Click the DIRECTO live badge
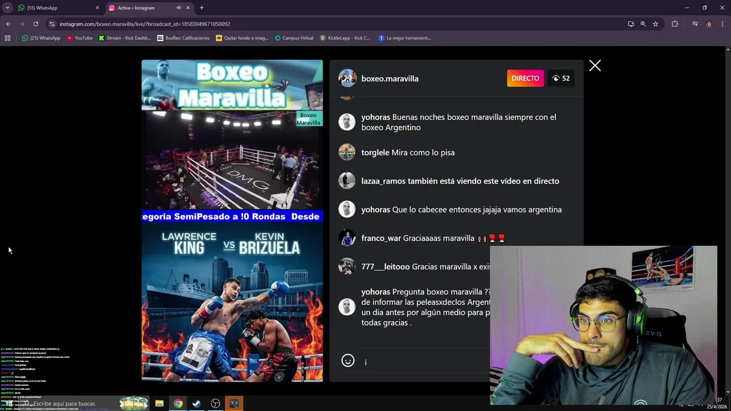Screen dimensions: 731x411 point(525,78)
